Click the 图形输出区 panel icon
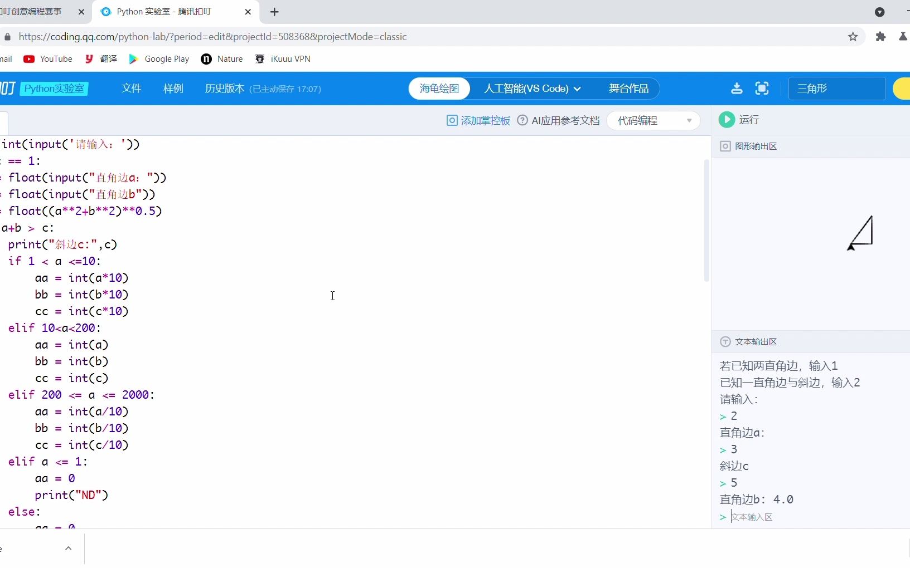 tap(725, 146)
